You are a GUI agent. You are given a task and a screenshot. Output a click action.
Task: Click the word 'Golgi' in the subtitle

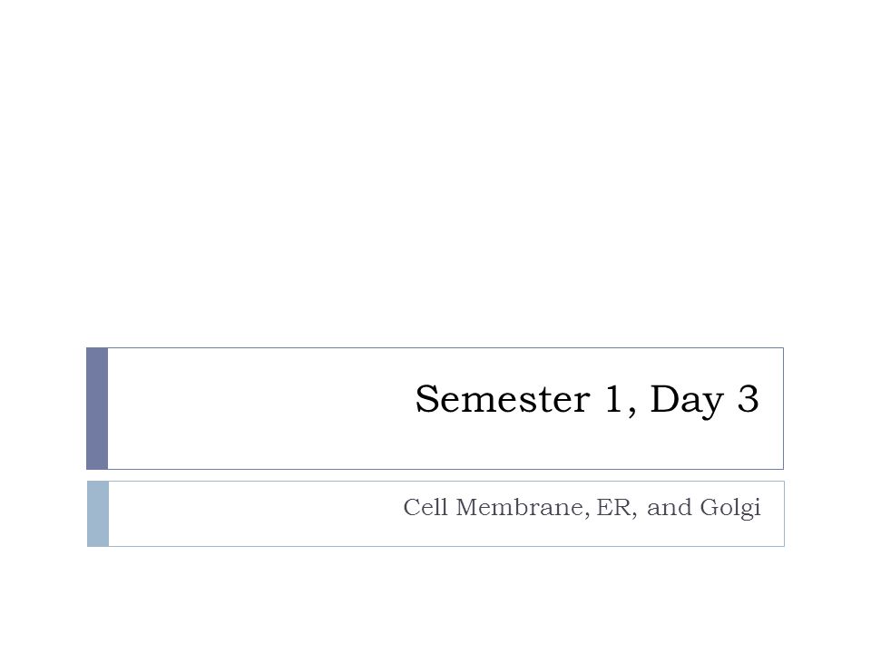point(730,509)
